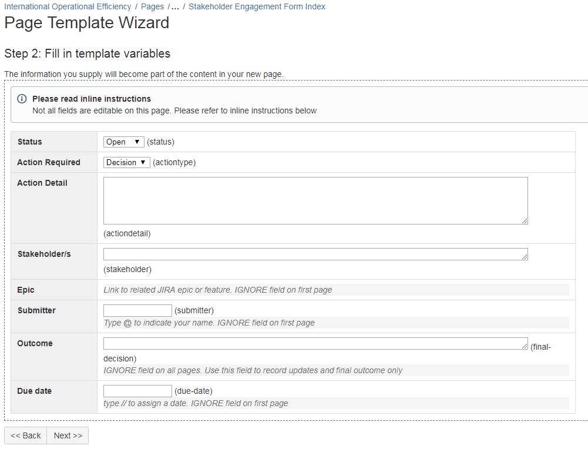
Task: Click the Status row label
Action: tap(29, 142)
